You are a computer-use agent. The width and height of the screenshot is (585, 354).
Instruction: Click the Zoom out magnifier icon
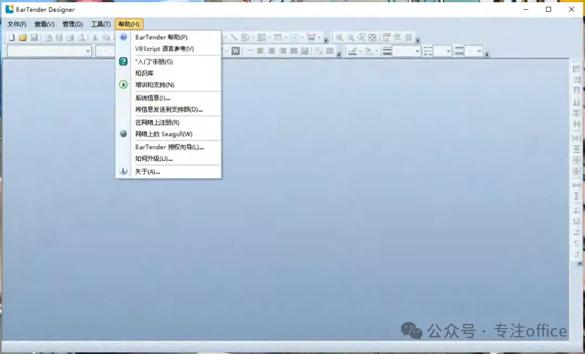350,37
